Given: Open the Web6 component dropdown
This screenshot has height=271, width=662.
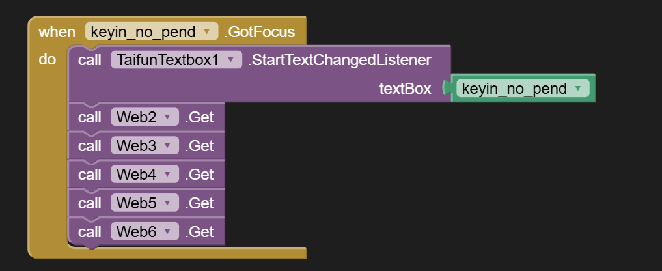Looking at the screenshot, I should 167,232.
